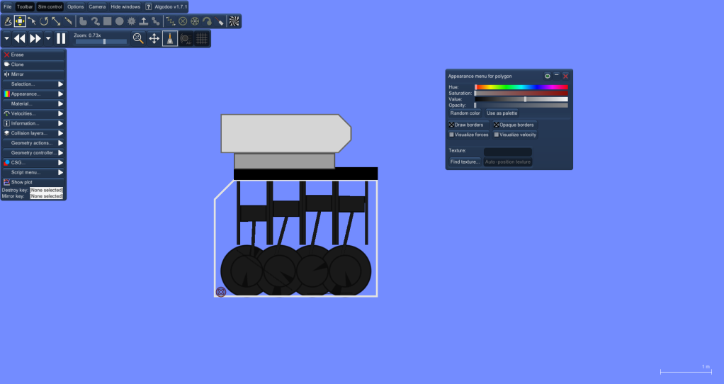Viewport: 724px width, 384px height.
Task: Select the Scale tool
Action: pyautogui.click(x=56, y=21)
